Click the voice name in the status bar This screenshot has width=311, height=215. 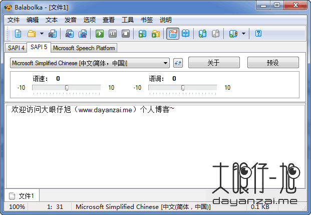(143, 207)
